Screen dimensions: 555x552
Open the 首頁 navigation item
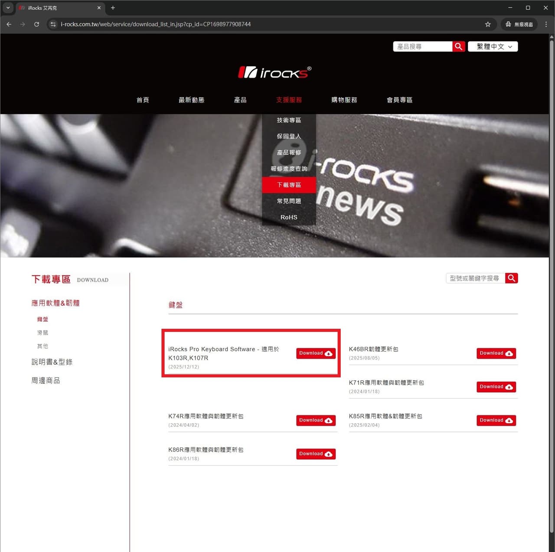pos(143,100)
